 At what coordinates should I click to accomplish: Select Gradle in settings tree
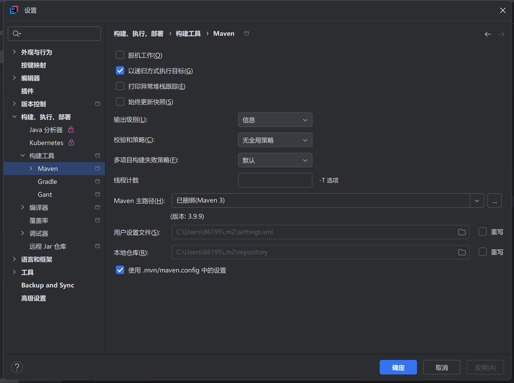(47, 182)
